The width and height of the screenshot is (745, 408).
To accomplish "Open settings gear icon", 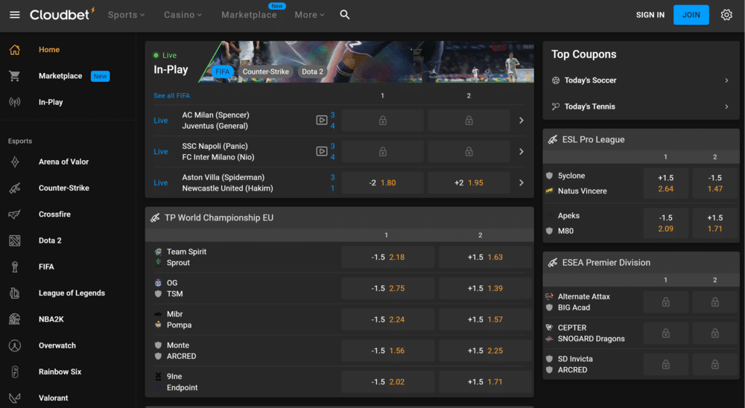I will (x=726, y=15).
